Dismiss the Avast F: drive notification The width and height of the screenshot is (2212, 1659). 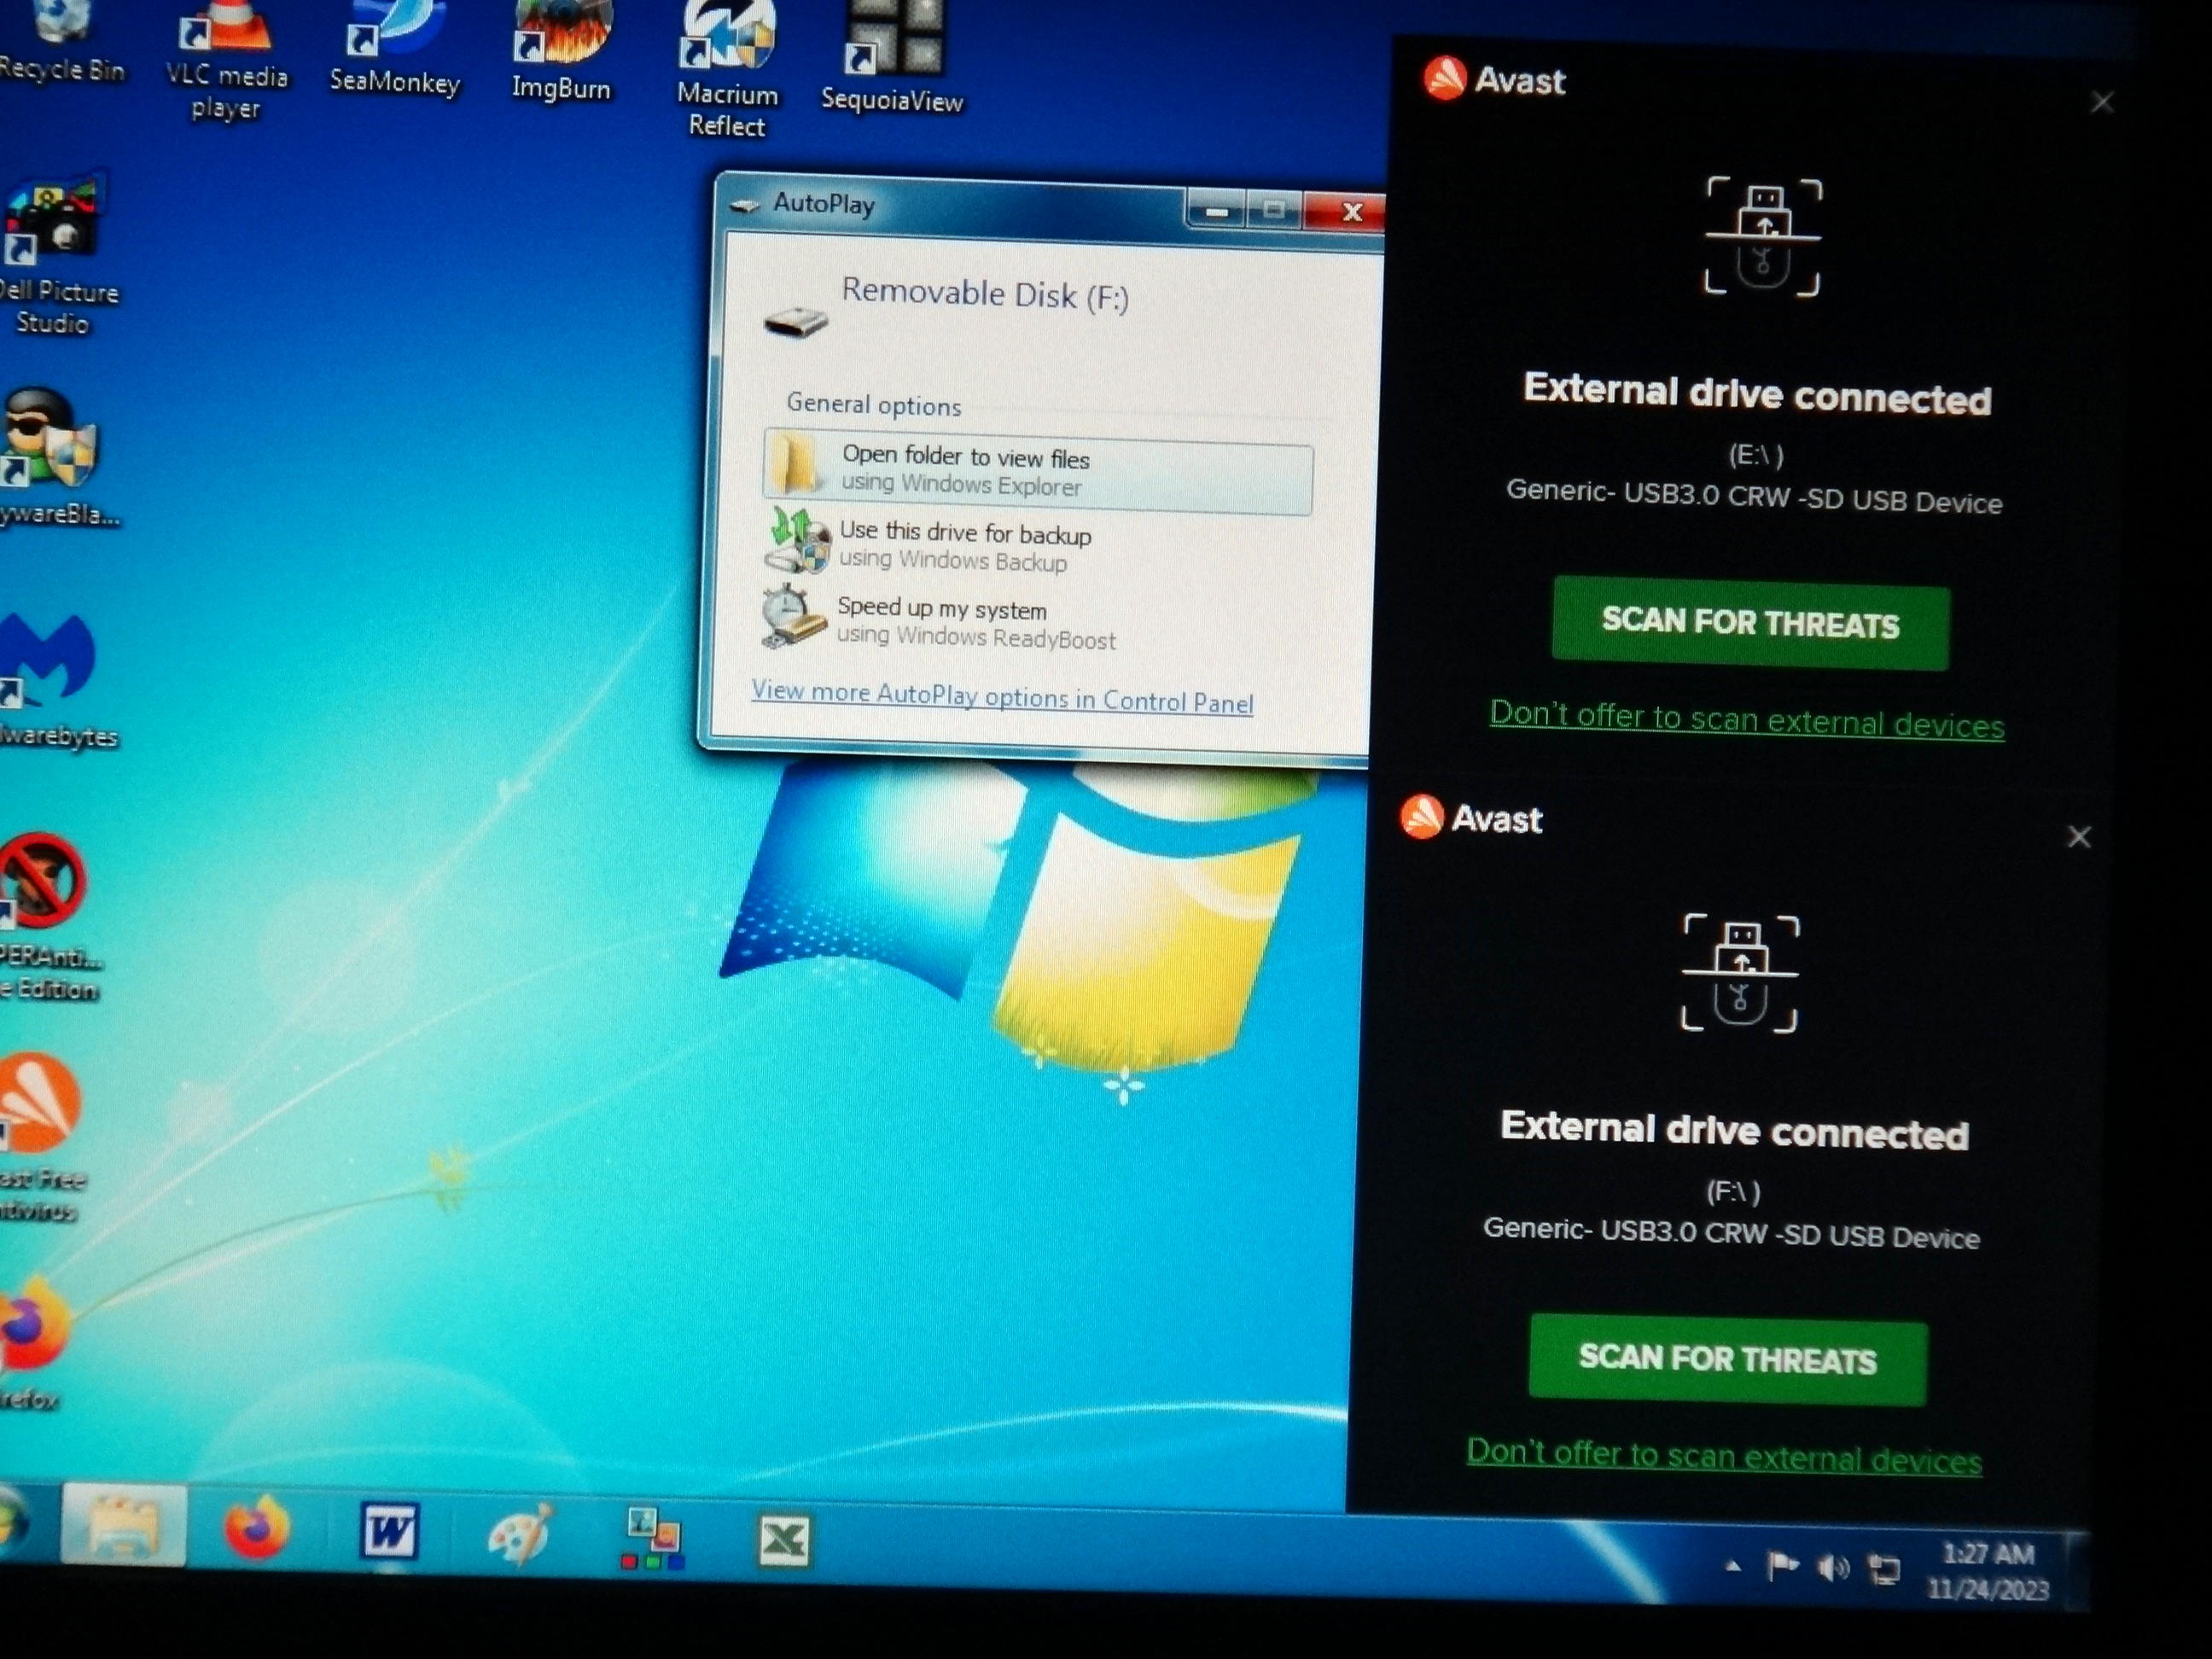click(2079, 837)
